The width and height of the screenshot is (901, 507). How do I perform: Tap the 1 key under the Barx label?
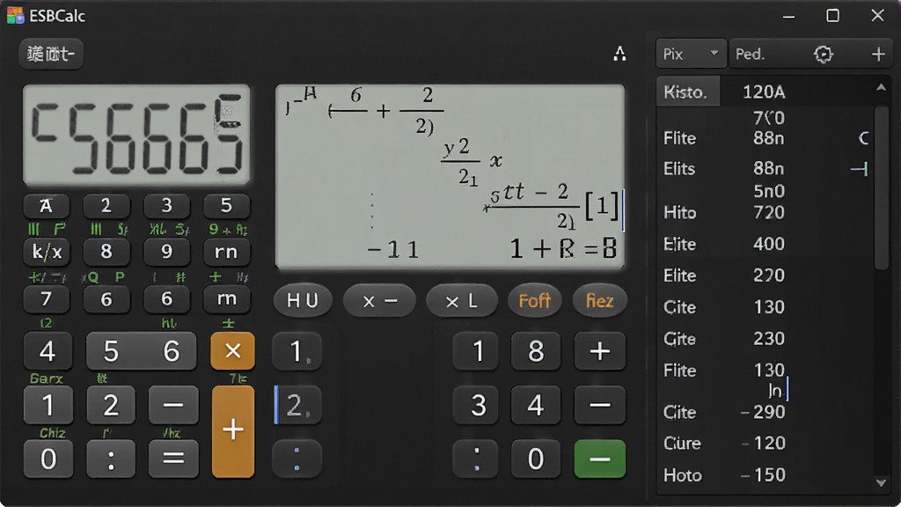[48, 405]
